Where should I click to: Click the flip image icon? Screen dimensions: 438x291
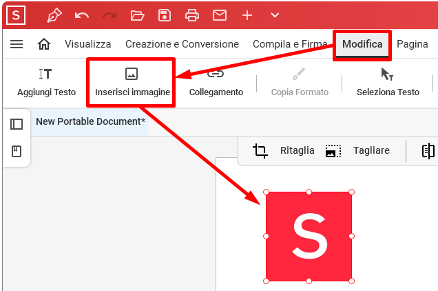click(x=428, y=151)
